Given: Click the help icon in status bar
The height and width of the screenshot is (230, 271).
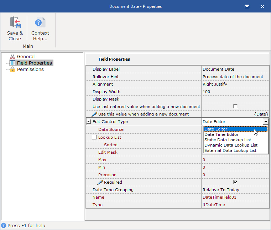Looking at the screenshot, I should click(4, 225).
